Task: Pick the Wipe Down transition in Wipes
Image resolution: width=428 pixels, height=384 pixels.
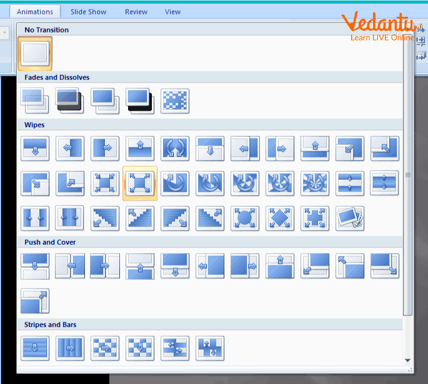Action: (x=35, y=148)
